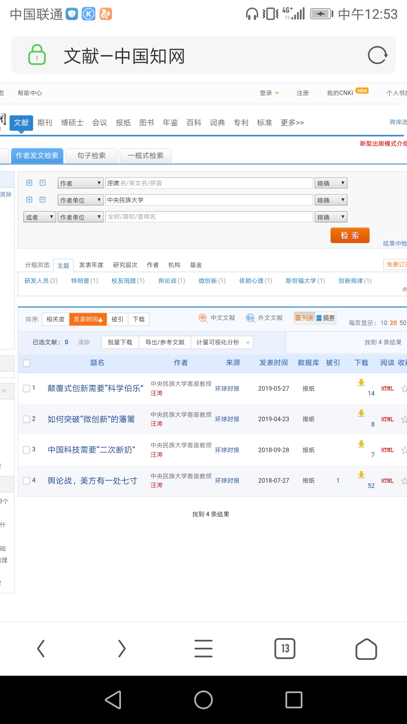The height and width of the screenshot is (724, 407).
Task: Click download icon for first article
Action: click(x=361, y=383)
